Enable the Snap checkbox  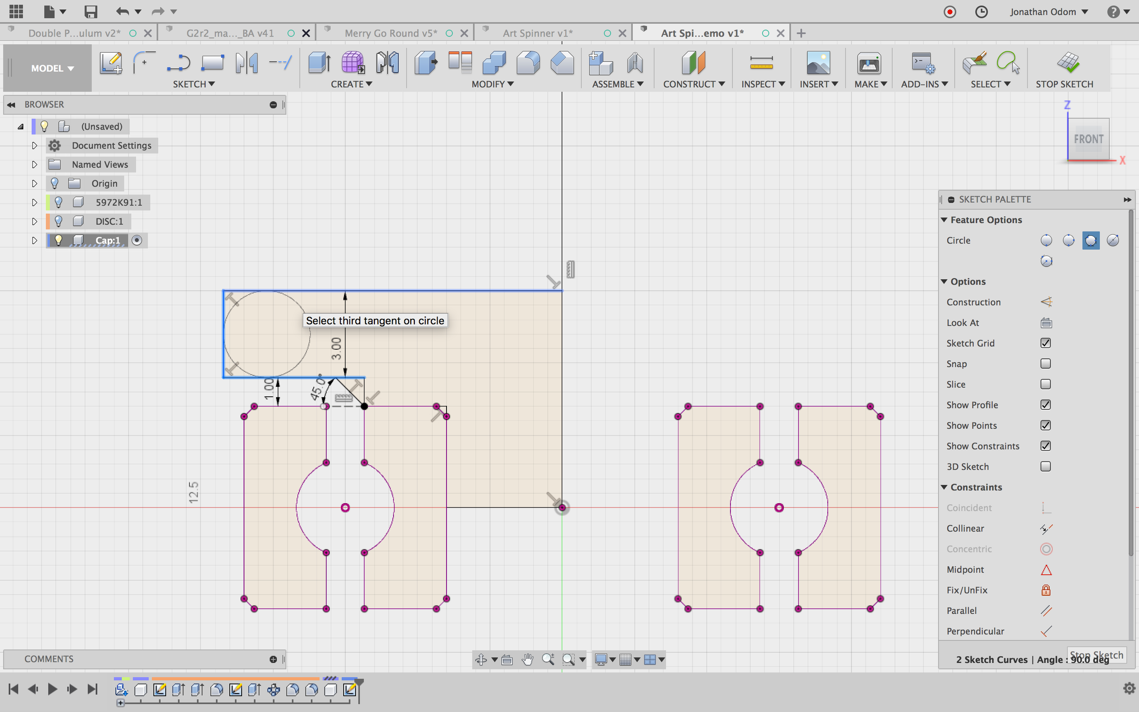pos(1046,364)
